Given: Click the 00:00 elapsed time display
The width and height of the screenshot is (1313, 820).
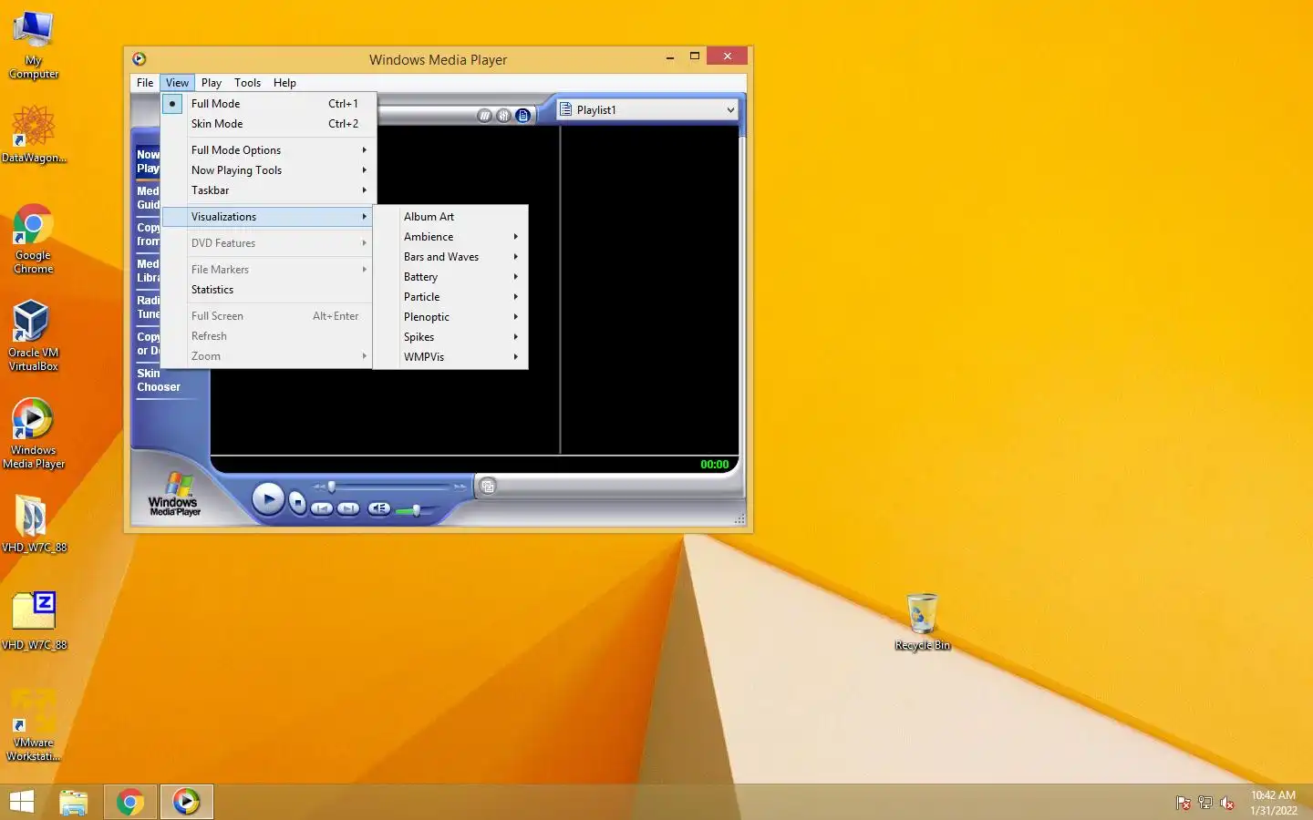Looking at the screenshot, I should pyautogui.click(x=714, y=465).
